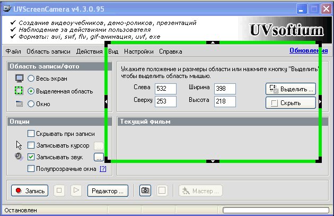Open the [?] help for Полупрозрачные окна
This screenshot has height=216, width=334.
tap(103, 169)
